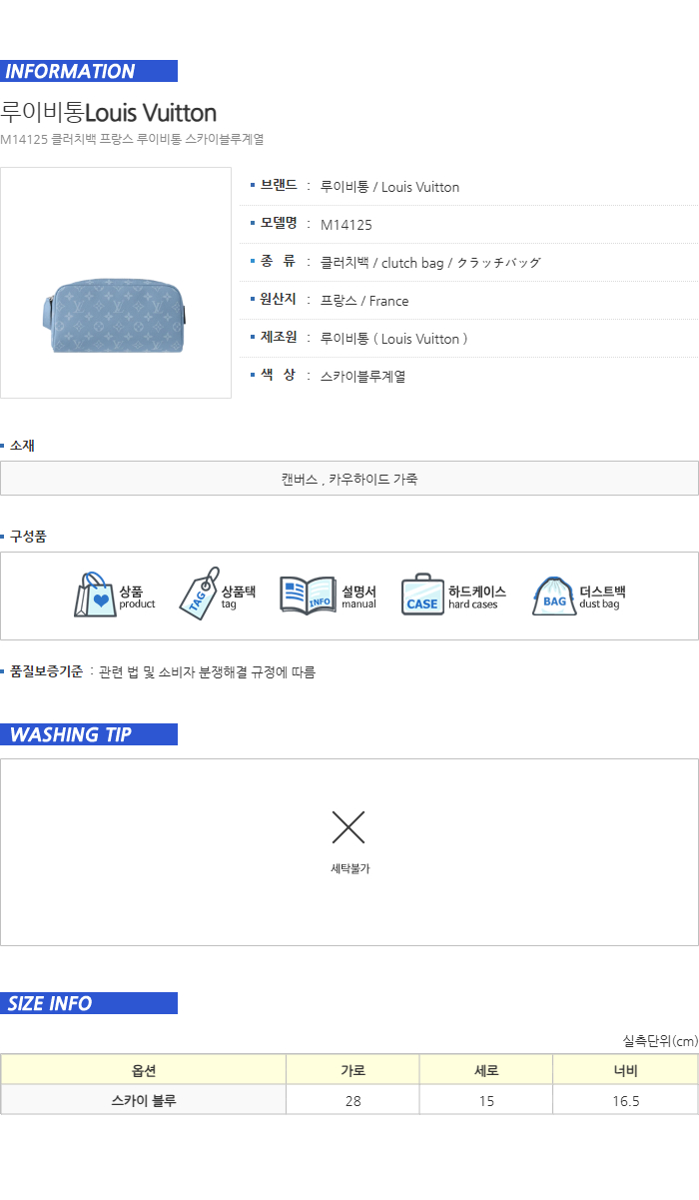Click the brand value 루이비통 / Louis Vuitton

tap(389, 187)
